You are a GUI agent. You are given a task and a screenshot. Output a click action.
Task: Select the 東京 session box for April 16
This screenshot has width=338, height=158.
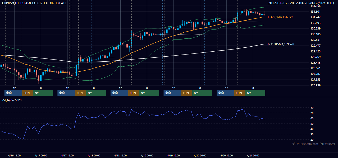coord(13,93)
